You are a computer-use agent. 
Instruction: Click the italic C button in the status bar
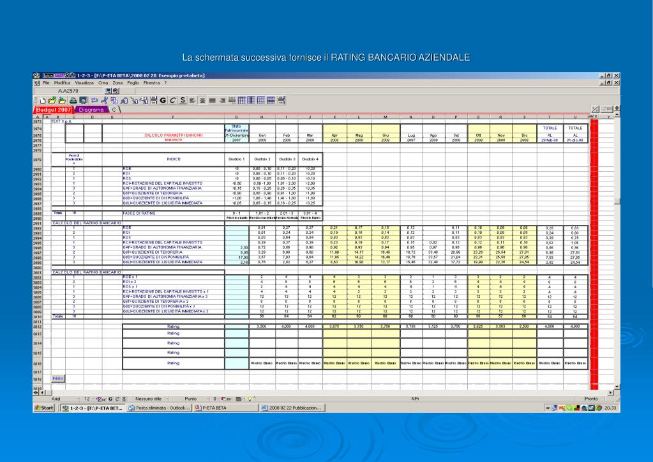117,399
